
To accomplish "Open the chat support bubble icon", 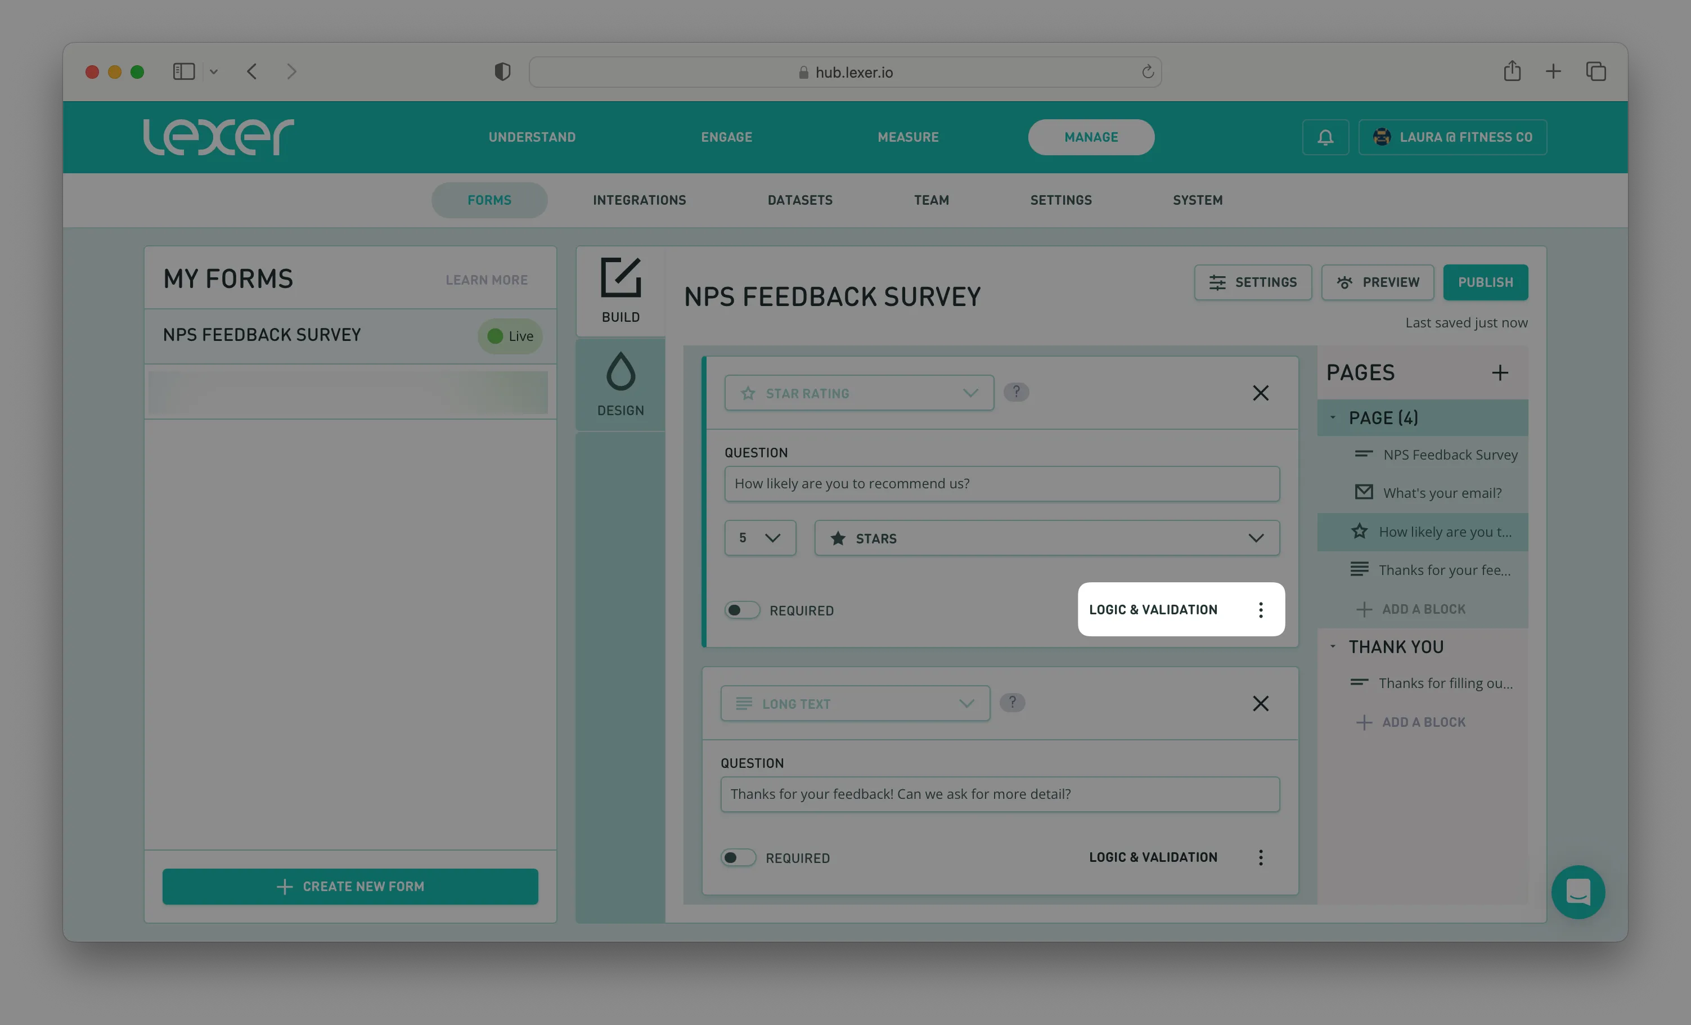I will click(1578, 892).
